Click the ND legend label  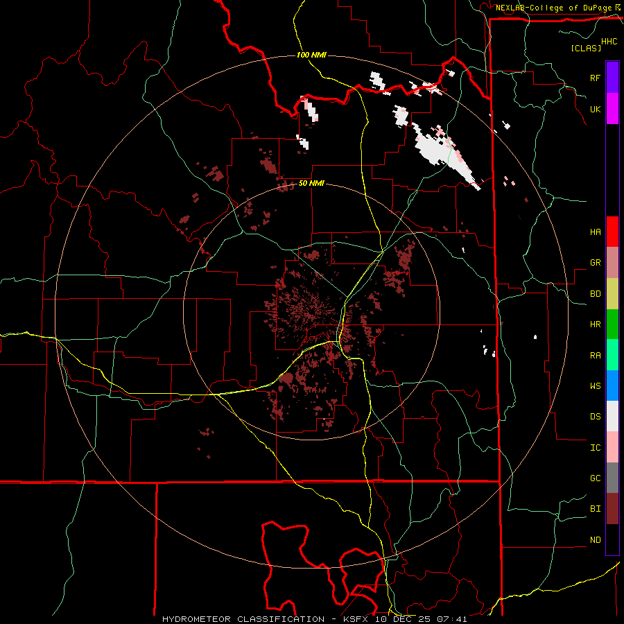[595, 539]
